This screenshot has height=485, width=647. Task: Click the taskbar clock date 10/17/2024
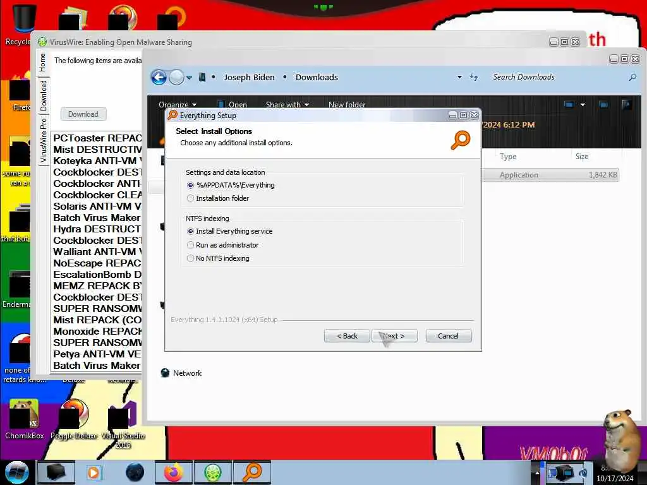tap(614, 479)
